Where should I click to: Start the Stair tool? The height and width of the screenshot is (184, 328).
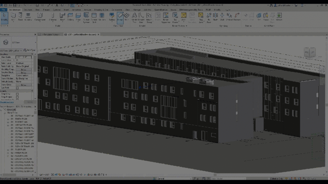pyautogui.click(x=126, y=15)
